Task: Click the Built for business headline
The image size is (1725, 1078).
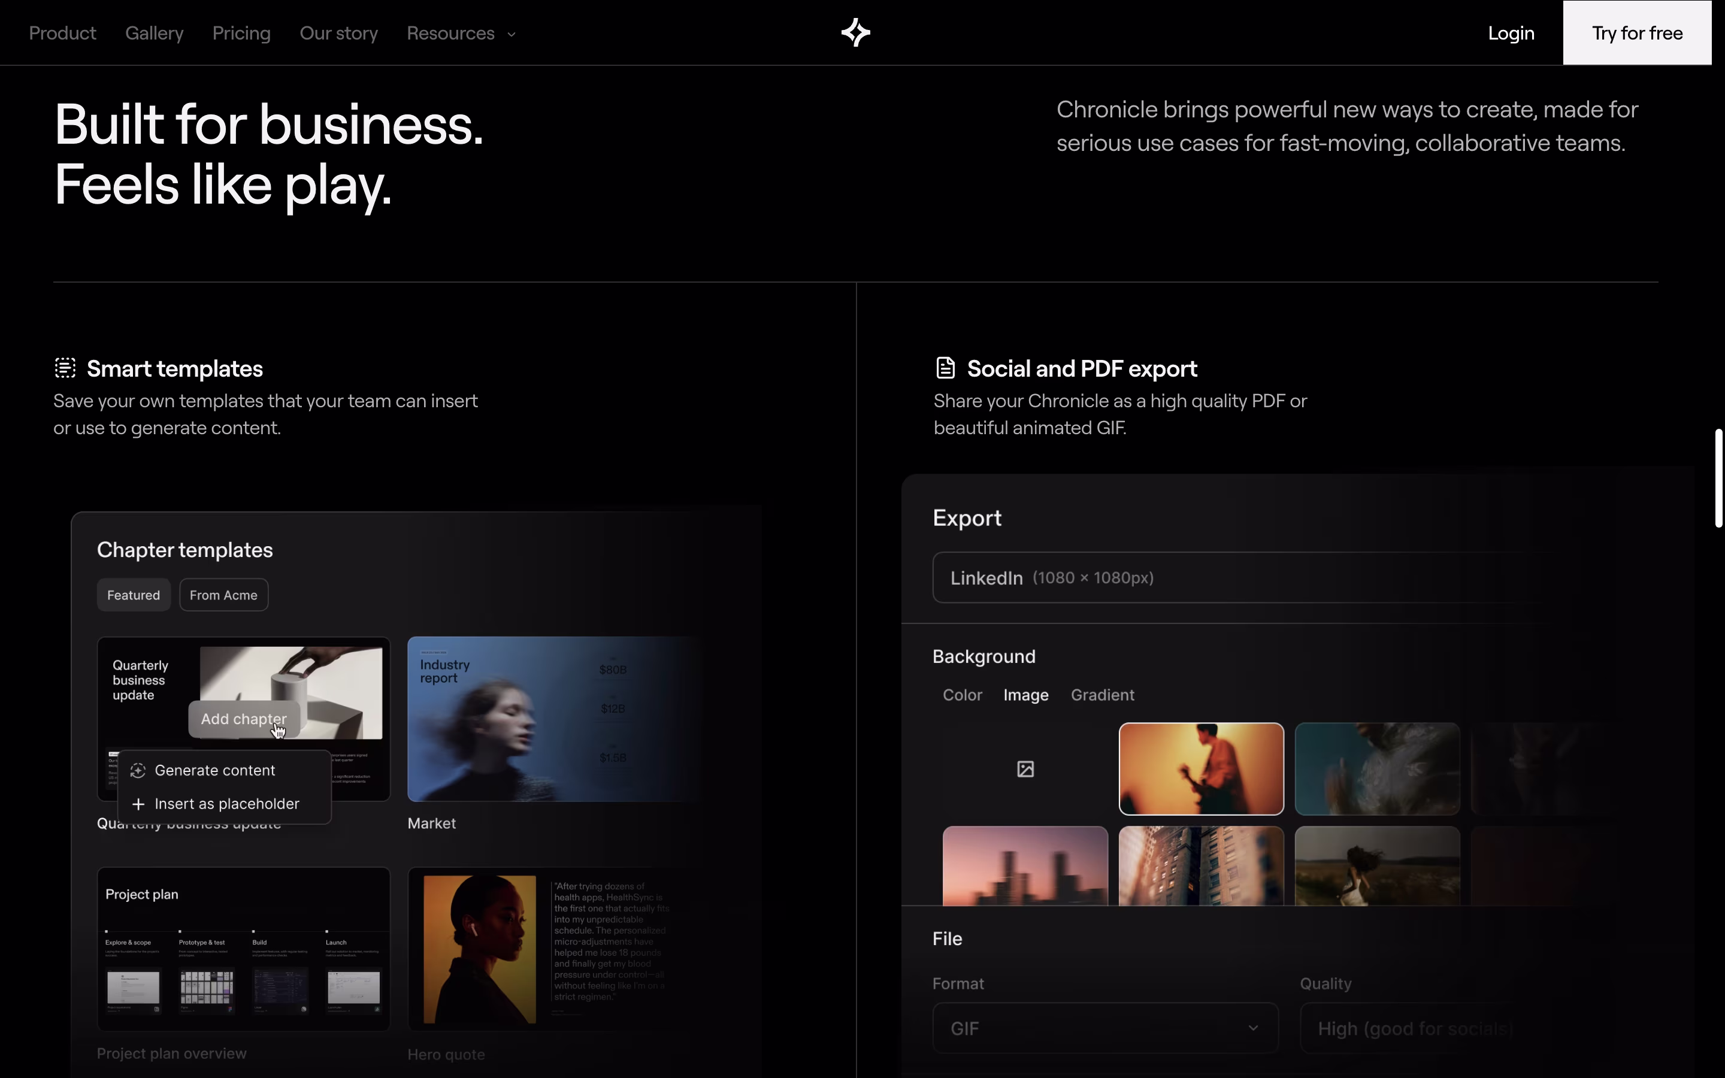Action: 269,154
